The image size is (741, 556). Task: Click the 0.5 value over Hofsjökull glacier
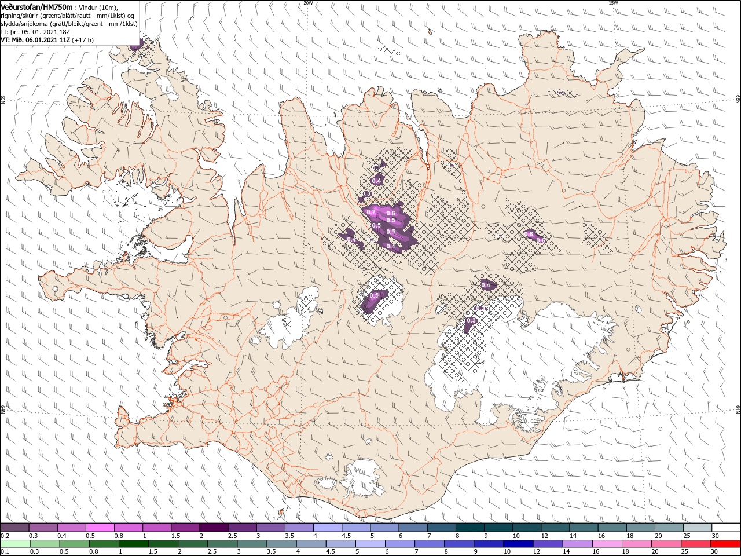coord(373,295)
